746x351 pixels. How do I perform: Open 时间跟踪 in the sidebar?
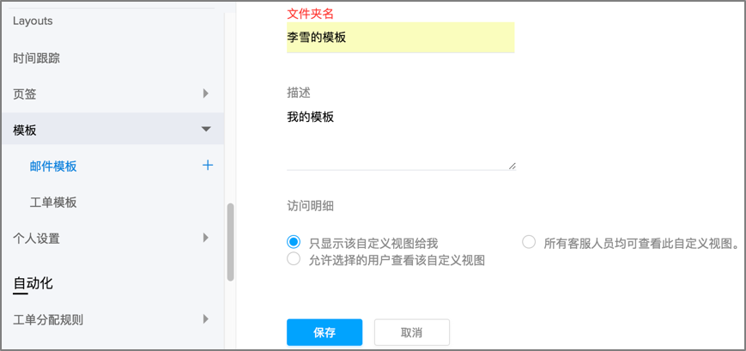coord(36,58)
